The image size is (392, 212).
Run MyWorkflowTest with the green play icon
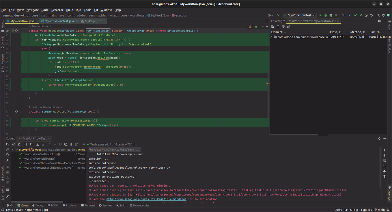(x=320, y=15)
